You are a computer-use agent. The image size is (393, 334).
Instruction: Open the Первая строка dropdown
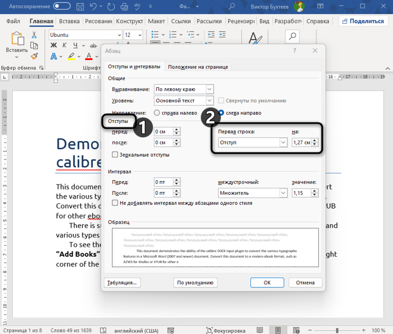click(x=252, y=142)
